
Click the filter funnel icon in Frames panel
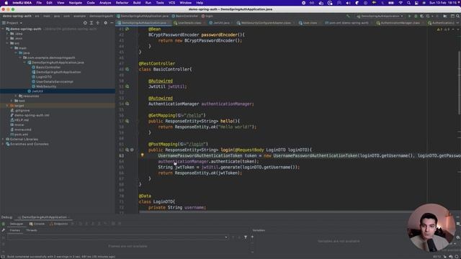point(246,237)
